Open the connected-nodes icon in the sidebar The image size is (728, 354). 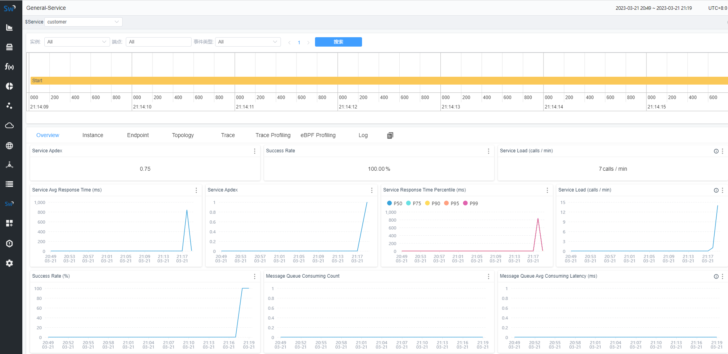click(9, 165)
